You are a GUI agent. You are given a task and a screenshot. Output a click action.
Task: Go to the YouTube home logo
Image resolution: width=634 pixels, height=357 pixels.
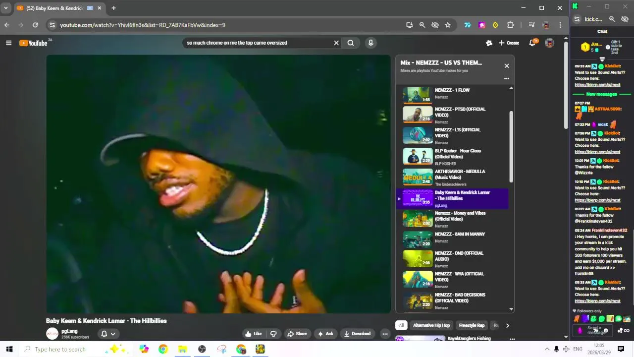(33, 43)
